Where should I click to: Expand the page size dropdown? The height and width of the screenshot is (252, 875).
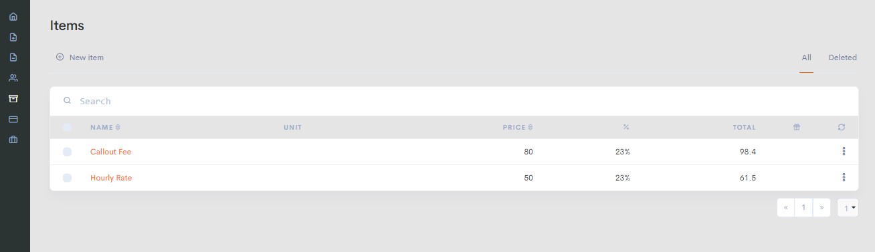[x=848, y=208]
